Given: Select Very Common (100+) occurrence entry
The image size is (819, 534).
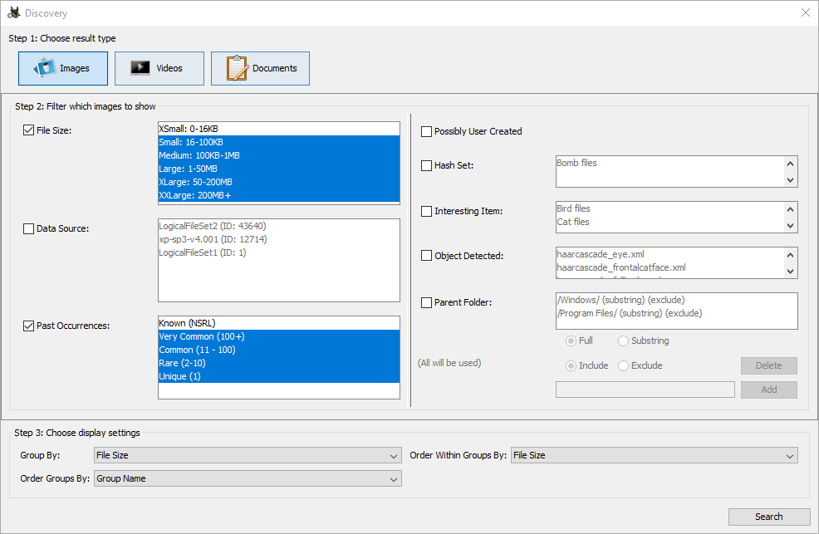Looking at the screenshot, I should [279, 336].
